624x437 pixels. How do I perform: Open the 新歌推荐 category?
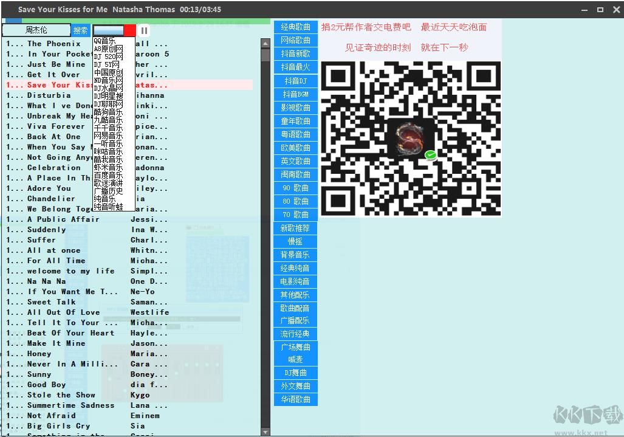(x=295, y=228)
